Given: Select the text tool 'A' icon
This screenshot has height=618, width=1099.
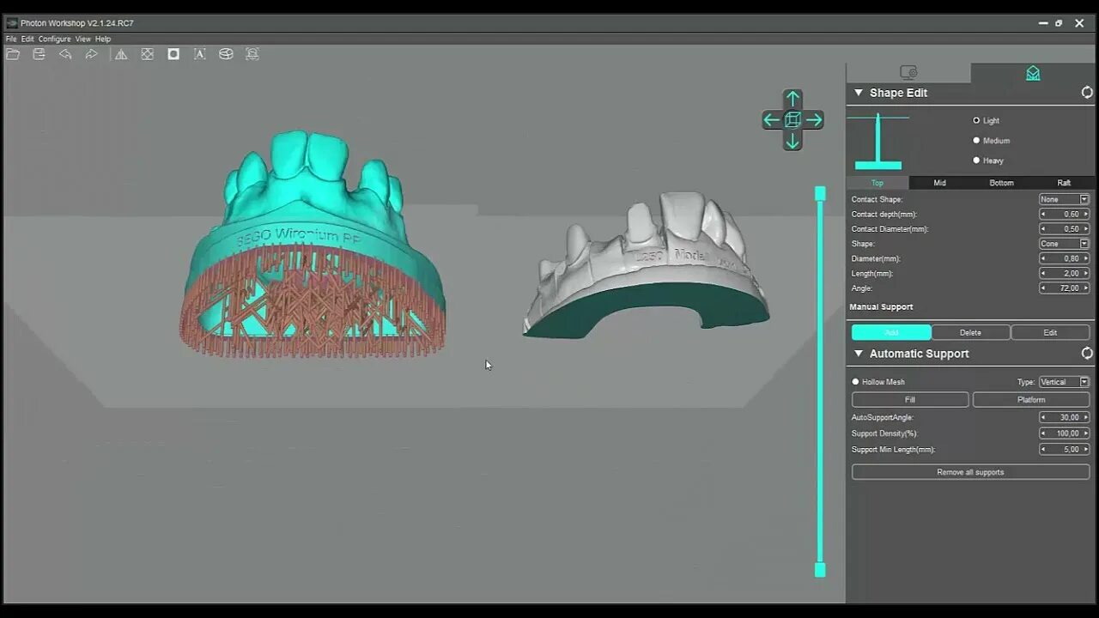Looking at the screenshot, I should [x=200, y=54].
